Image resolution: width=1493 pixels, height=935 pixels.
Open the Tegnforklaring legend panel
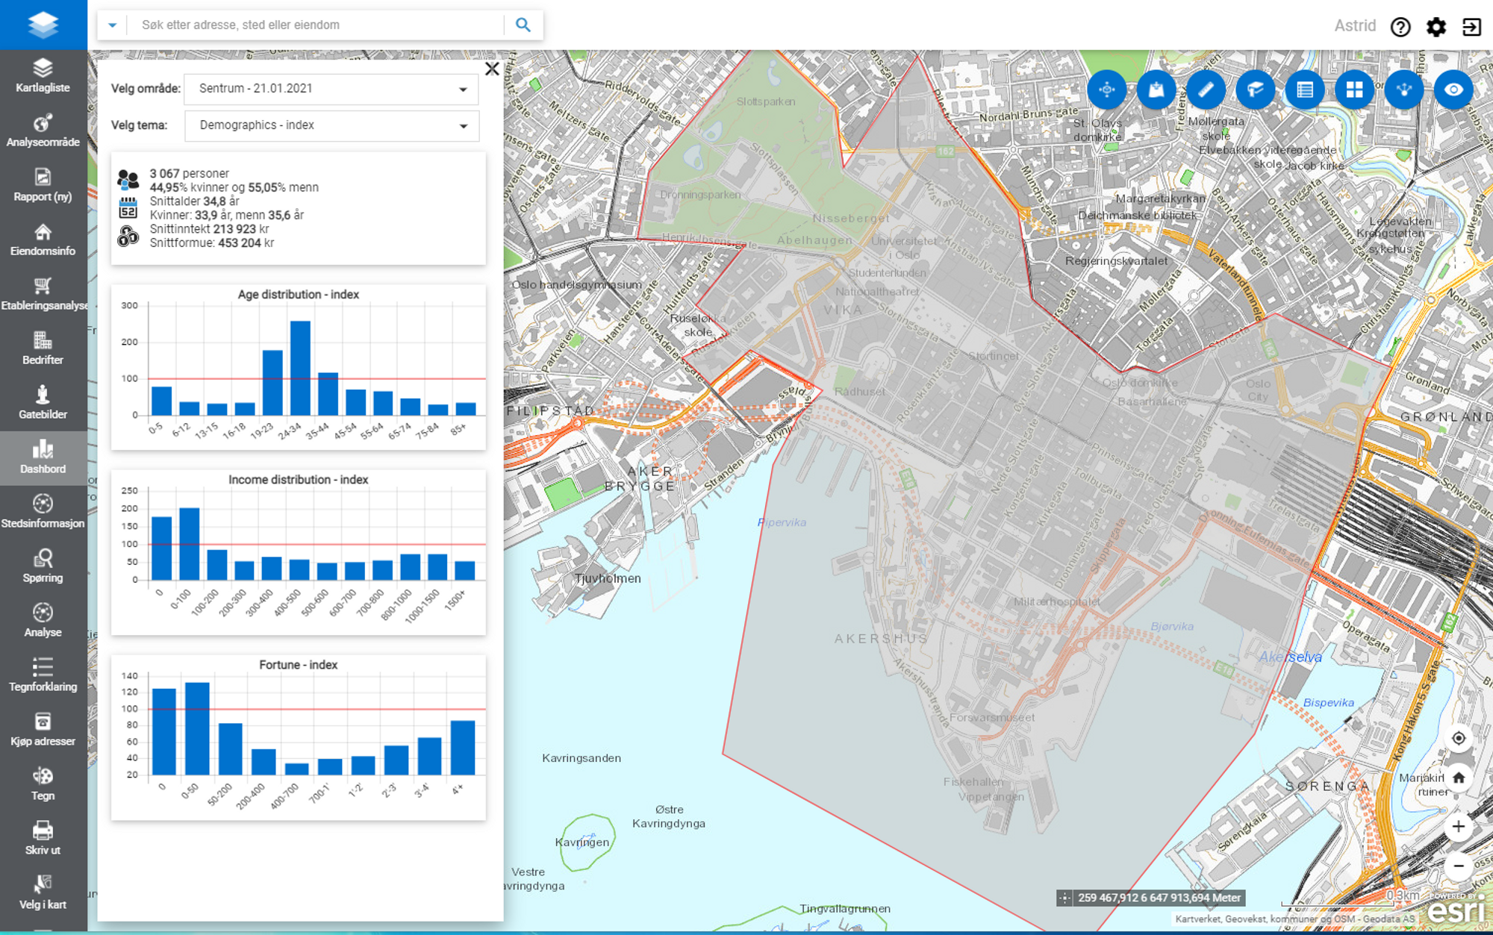(x=43, y=674)
